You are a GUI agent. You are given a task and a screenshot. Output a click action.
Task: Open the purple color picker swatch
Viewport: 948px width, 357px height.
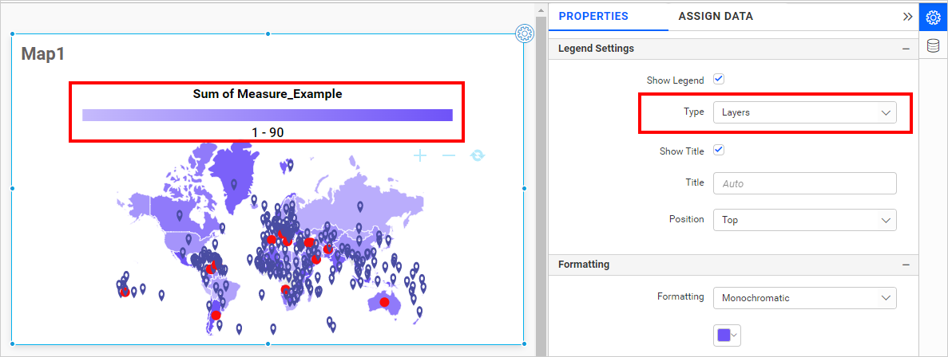point(726,336)
